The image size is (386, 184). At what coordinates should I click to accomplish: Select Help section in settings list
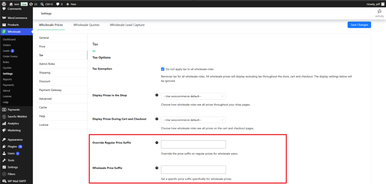pos(62,116)
